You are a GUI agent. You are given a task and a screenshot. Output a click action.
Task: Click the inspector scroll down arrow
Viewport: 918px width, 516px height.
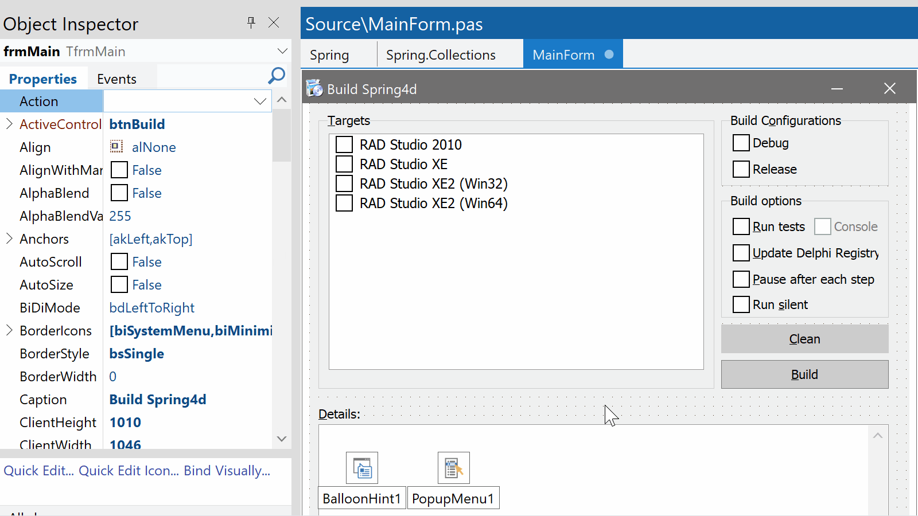282,439
